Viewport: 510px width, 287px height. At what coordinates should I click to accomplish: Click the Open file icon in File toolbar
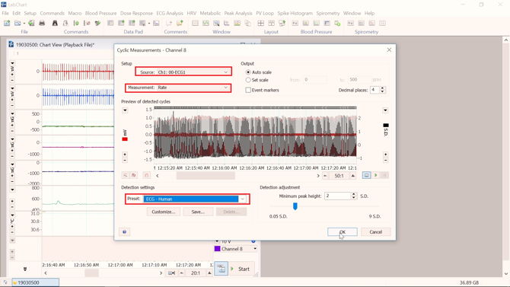point(18,23)
